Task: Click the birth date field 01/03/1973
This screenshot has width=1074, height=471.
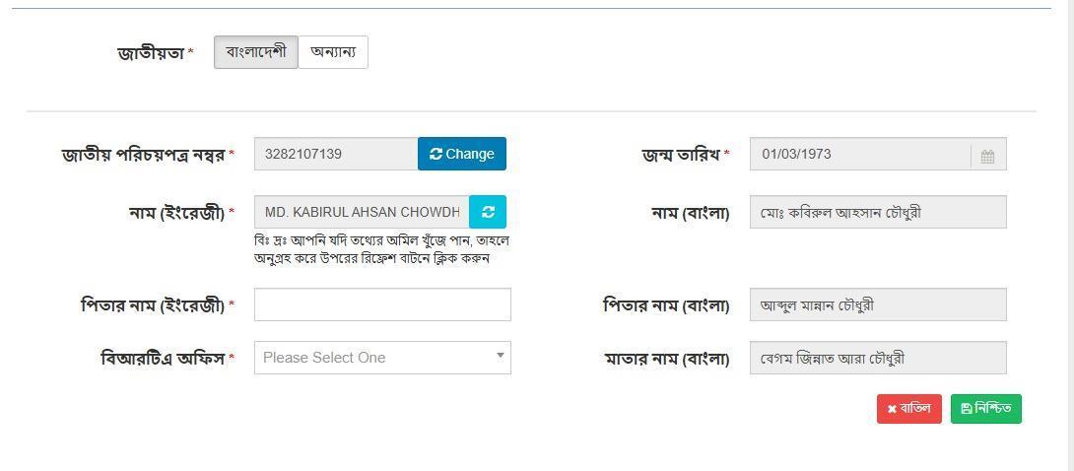Action: (878, 154)
